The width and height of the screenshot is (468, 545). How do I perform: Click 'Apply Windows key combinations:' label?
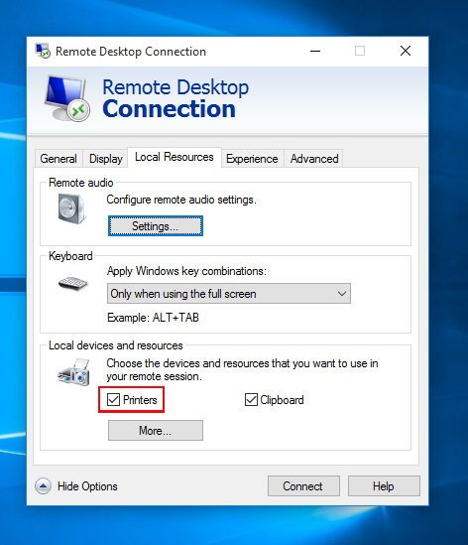coord(186,271)
